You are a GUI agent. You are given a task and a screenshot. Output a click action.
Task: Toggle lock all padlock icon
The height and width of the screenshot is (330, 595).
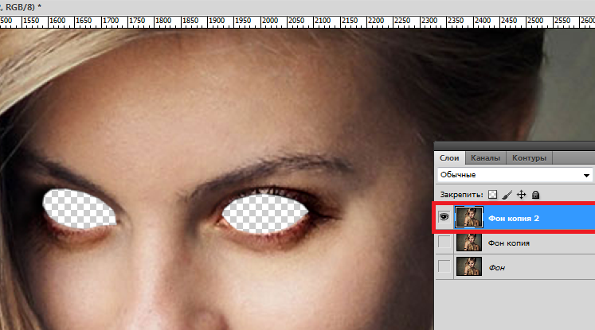point(535,195)
